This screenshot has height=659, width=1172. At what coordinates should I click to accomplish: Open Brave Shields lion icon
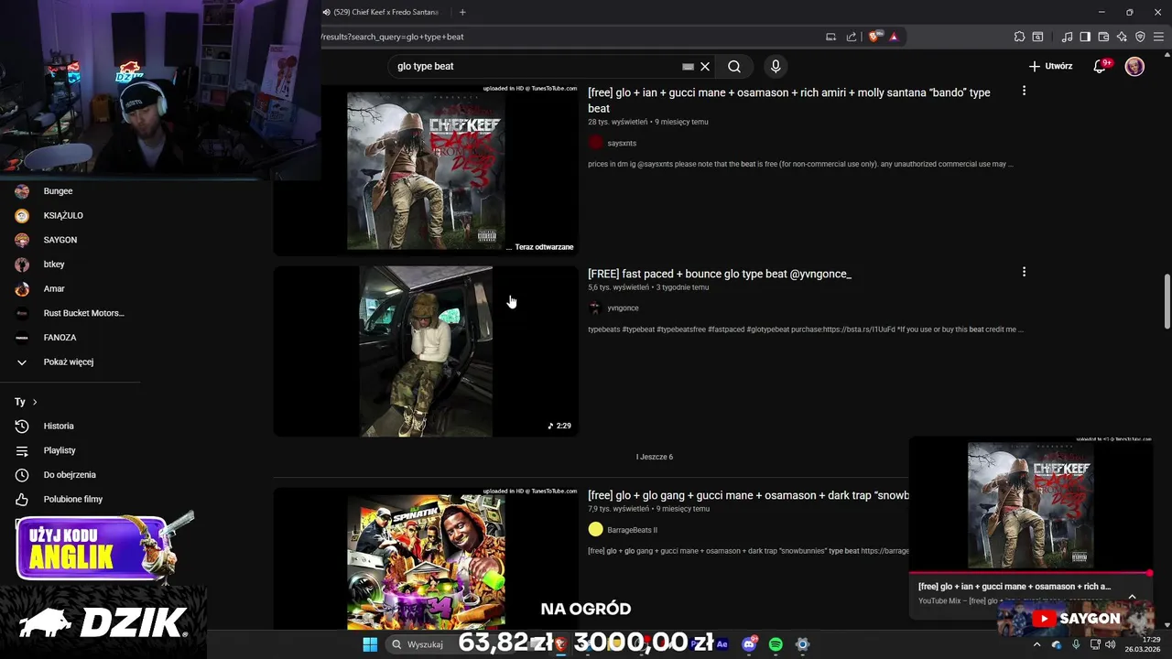click(874, 37)
